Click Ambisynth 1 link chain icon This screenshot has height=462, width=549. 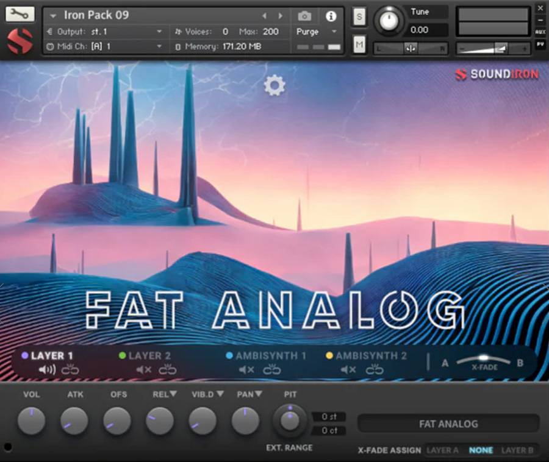click(x=272, y=369)
